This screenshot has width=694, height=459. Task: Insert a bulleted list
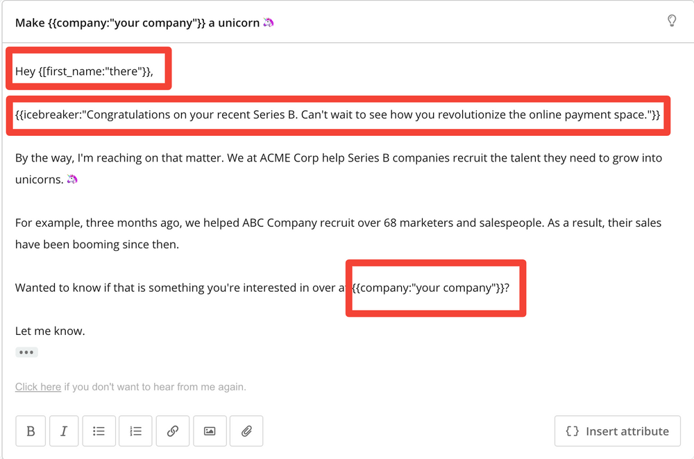(99, 431)
